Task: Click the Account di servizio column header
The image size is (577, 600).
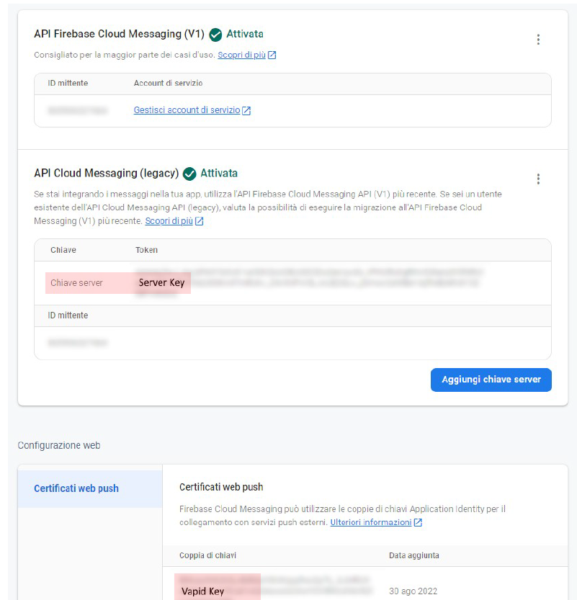Action: click(x=168, y=83)
